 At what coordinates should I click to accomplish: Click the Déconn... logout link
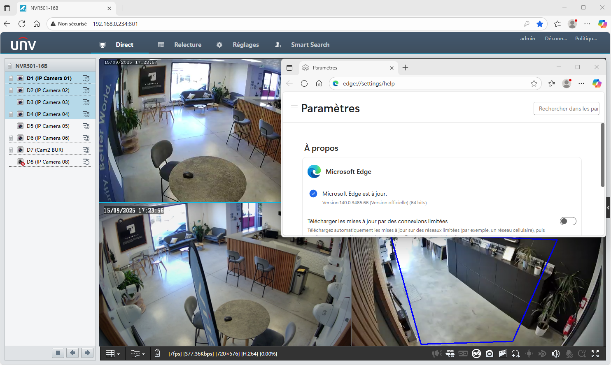pyautogui.click(x=556, y=39)
